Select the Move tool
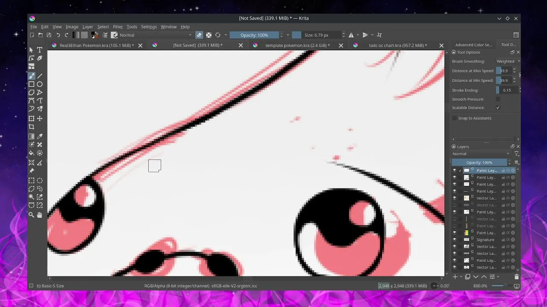 [40, 119]
